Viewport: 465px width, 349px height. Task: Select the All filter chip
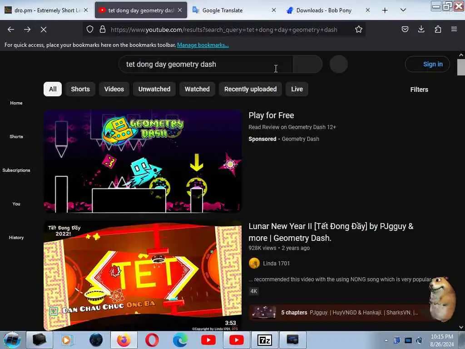53,89
